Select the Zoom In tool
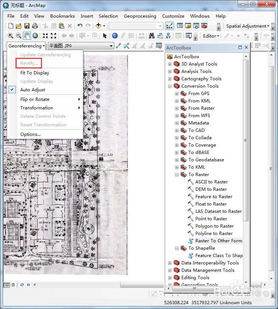Image resolution: width=278 pixels, height=309 pixels. click(x=10, y=36)
